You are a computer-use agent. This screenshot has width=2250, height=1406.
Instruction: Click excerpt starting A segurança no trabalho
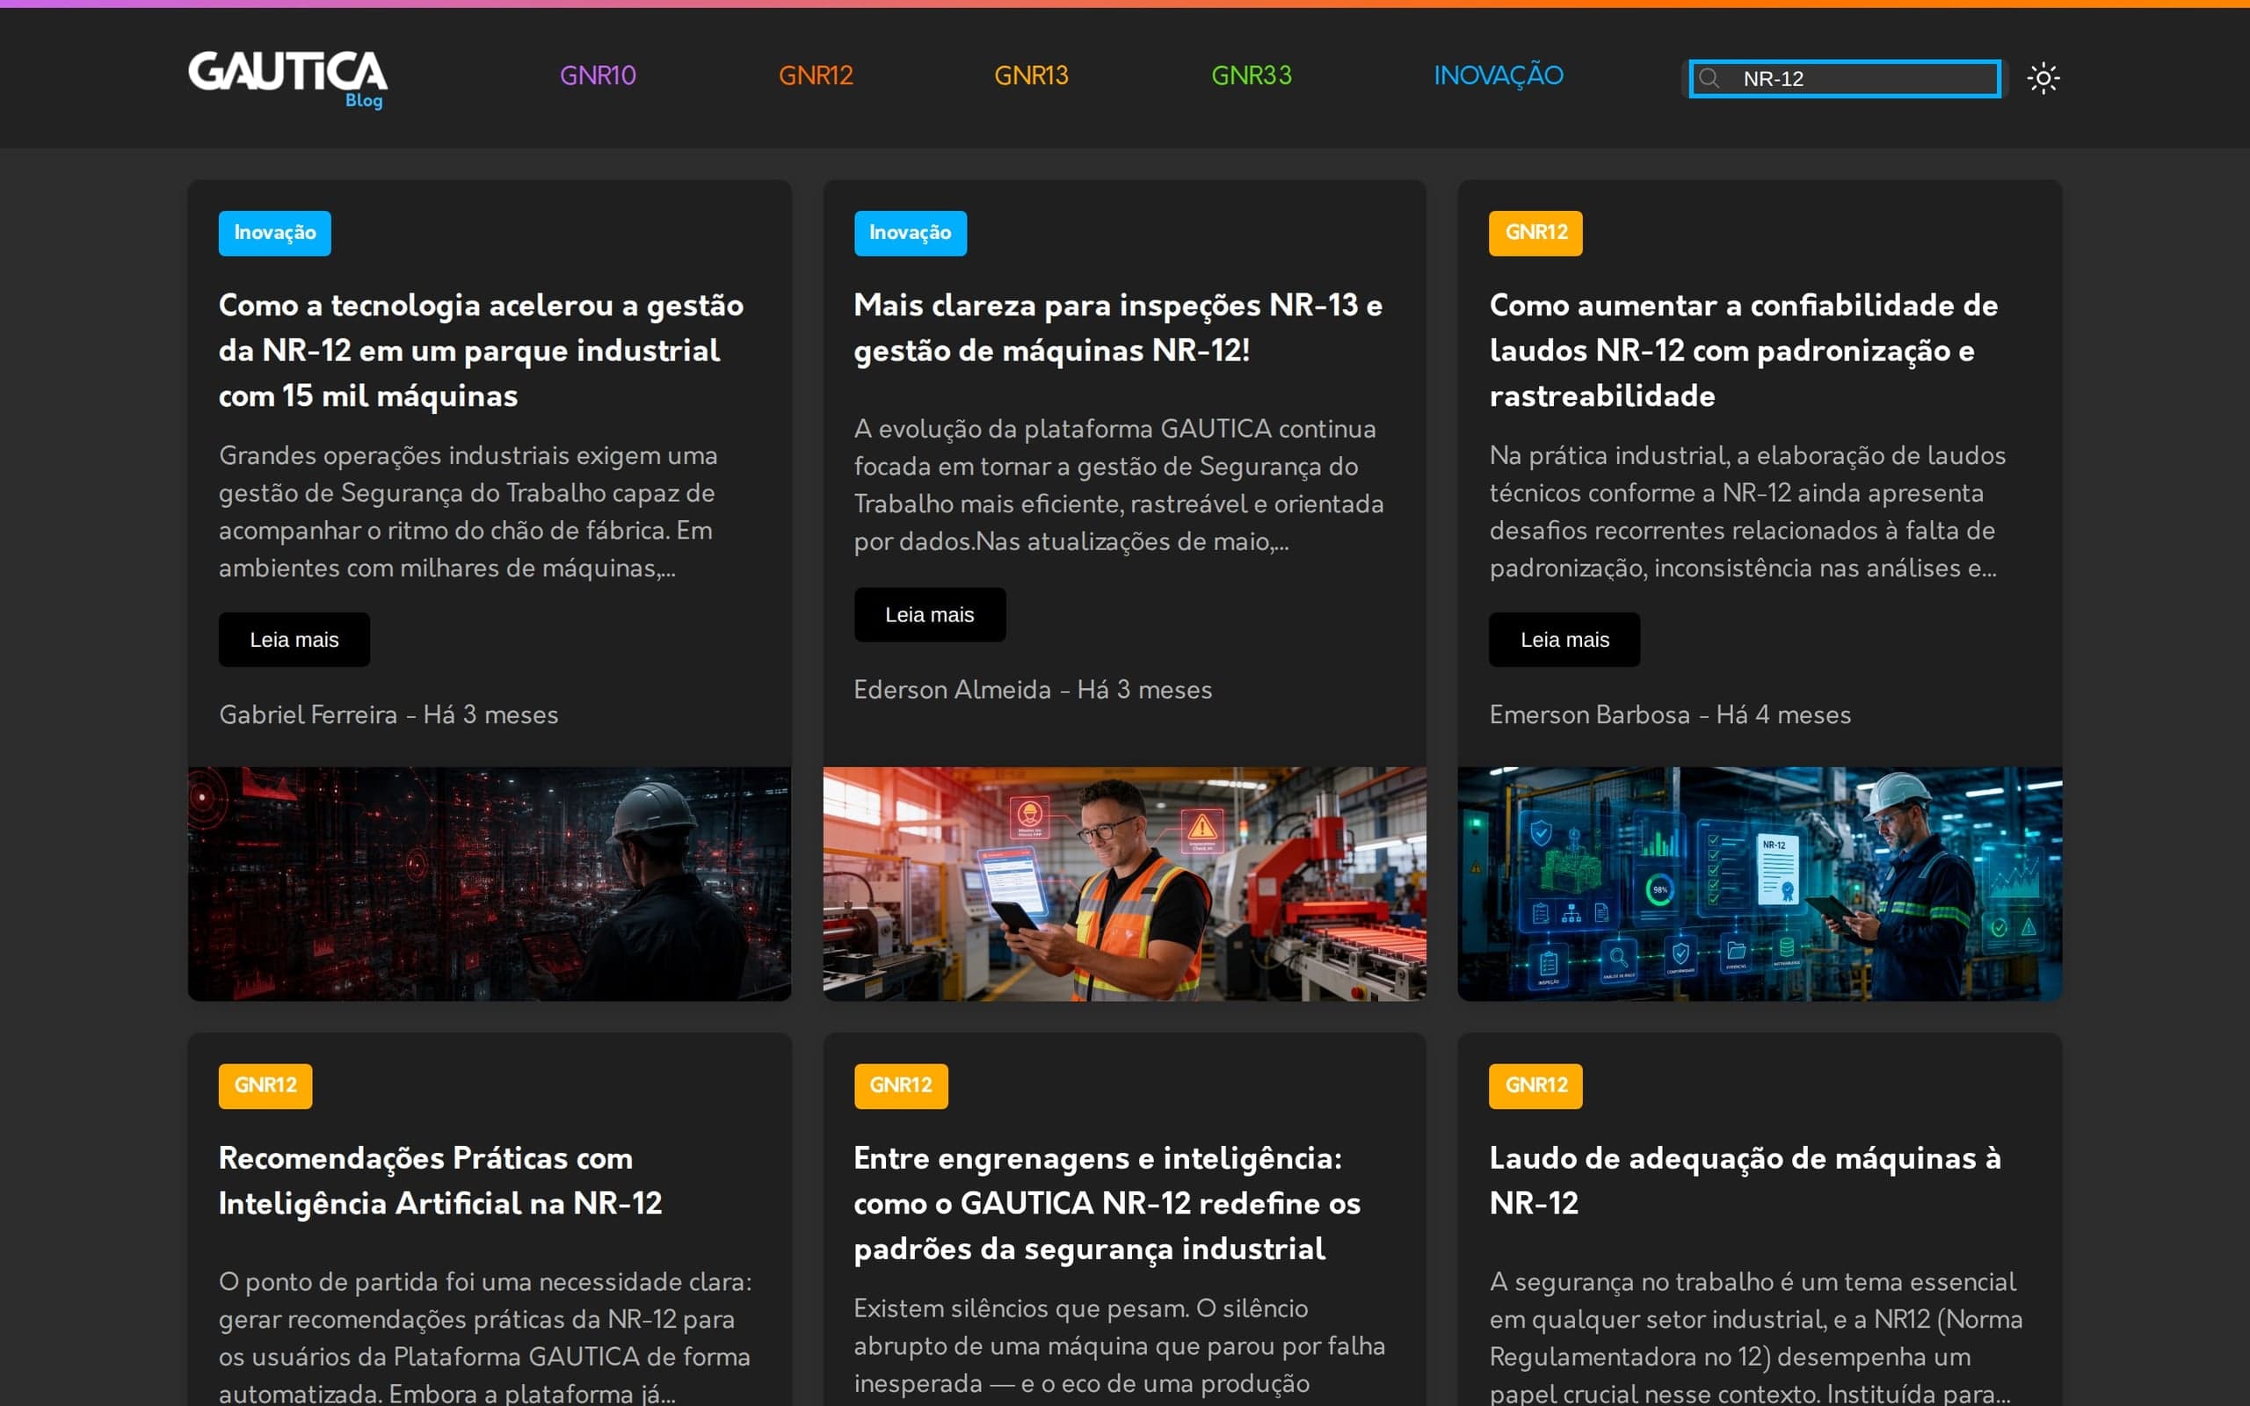pos(1755,1337)
